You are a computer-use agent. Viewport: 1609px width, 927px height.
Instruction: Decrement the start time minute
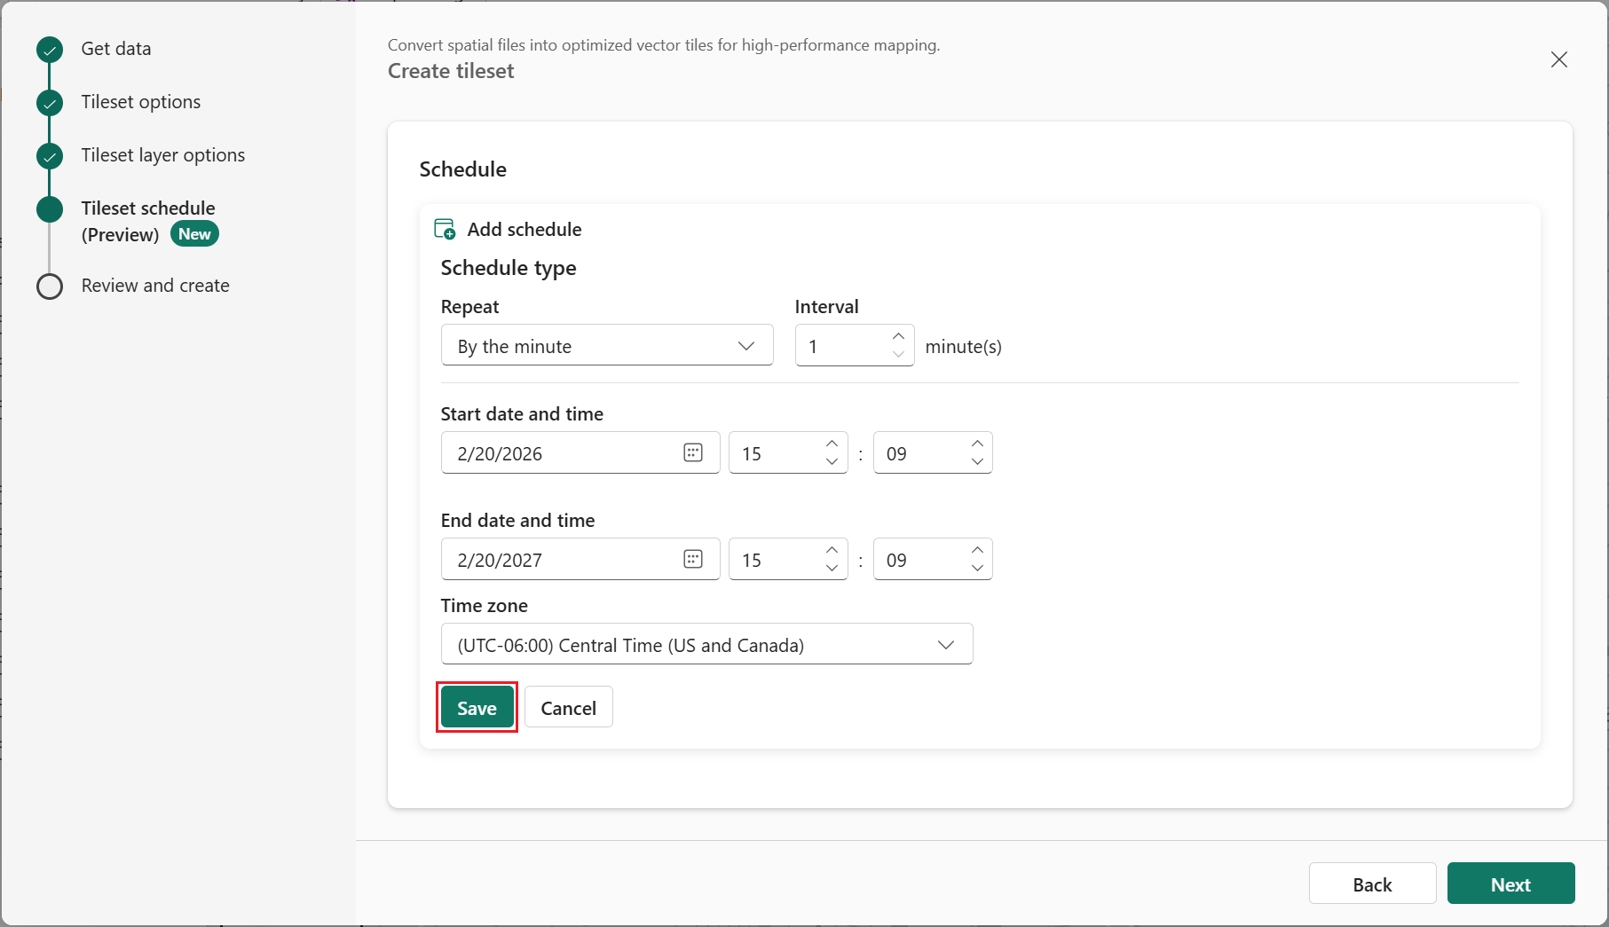pos(977,462)
